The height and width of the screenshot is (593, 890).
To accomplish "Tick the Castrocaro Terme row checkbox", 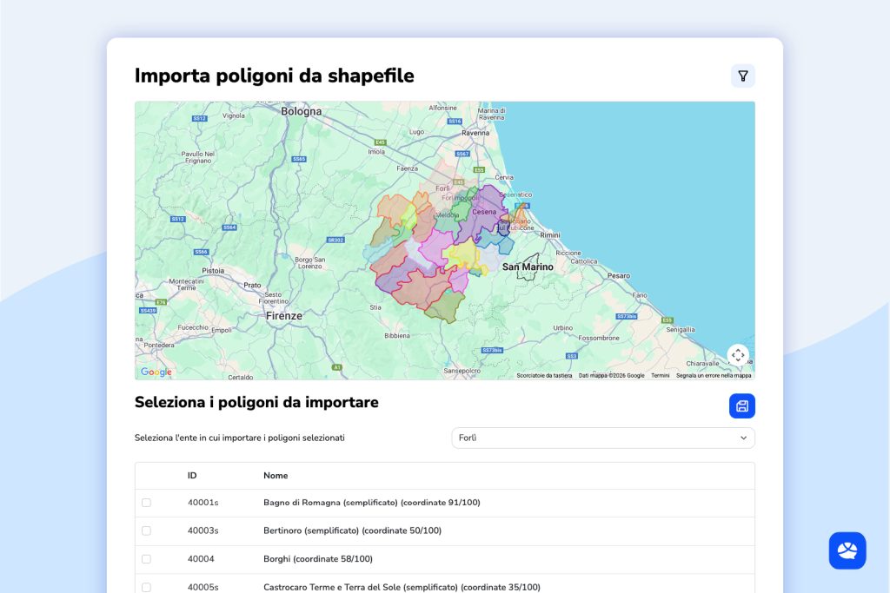I will click(x=146, y=587).
